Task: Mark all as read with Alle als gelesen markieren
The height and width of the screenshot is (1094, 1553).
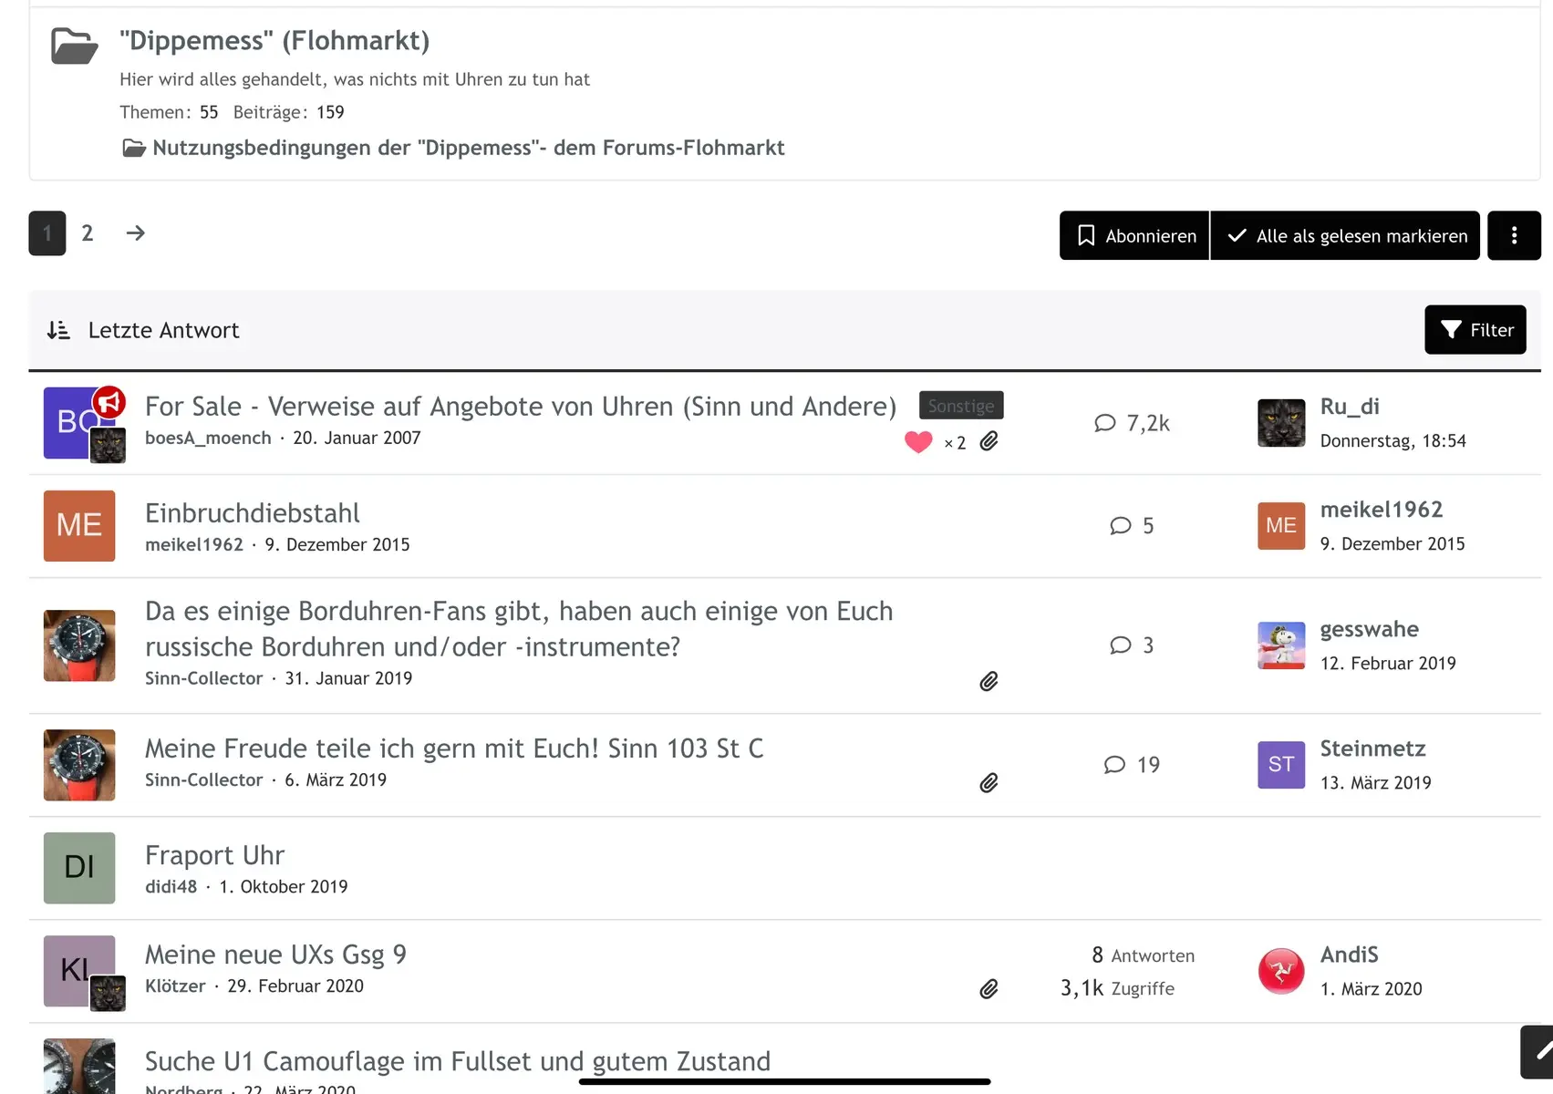Action: point(1345,235)
